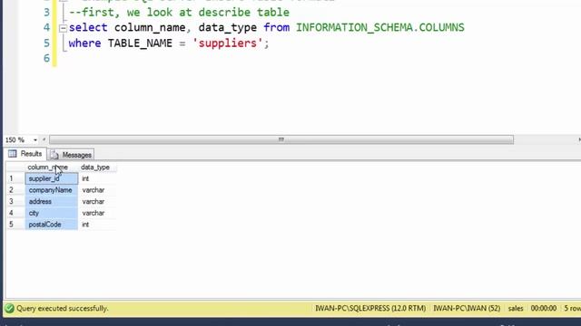Click the sales database status entry
The width and height of the screenshot is (581, 326).
click(516, 308)
